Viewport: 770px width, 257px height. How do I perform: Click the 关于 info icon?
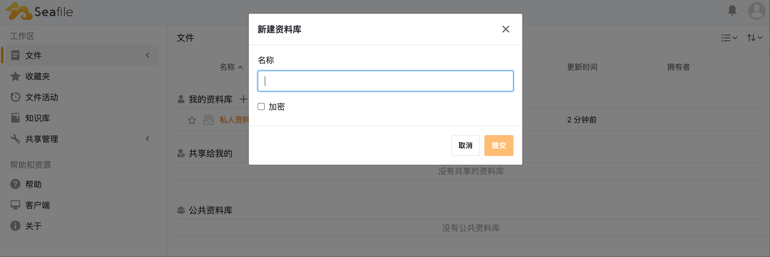pyautogui.click(x=15, y=226)
